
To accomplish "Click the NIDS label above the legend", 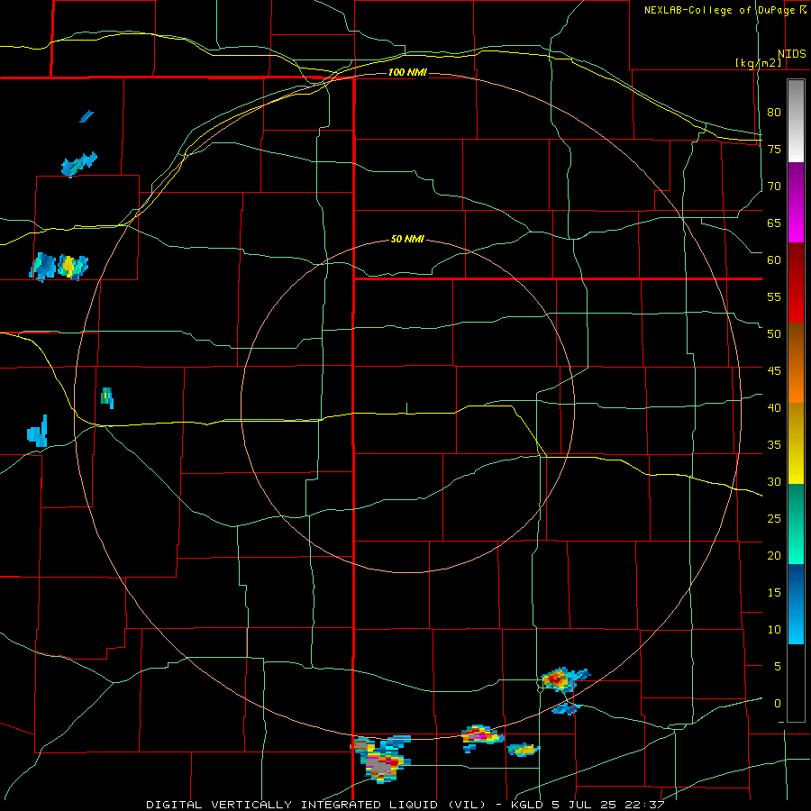I will tap(791, 54).
